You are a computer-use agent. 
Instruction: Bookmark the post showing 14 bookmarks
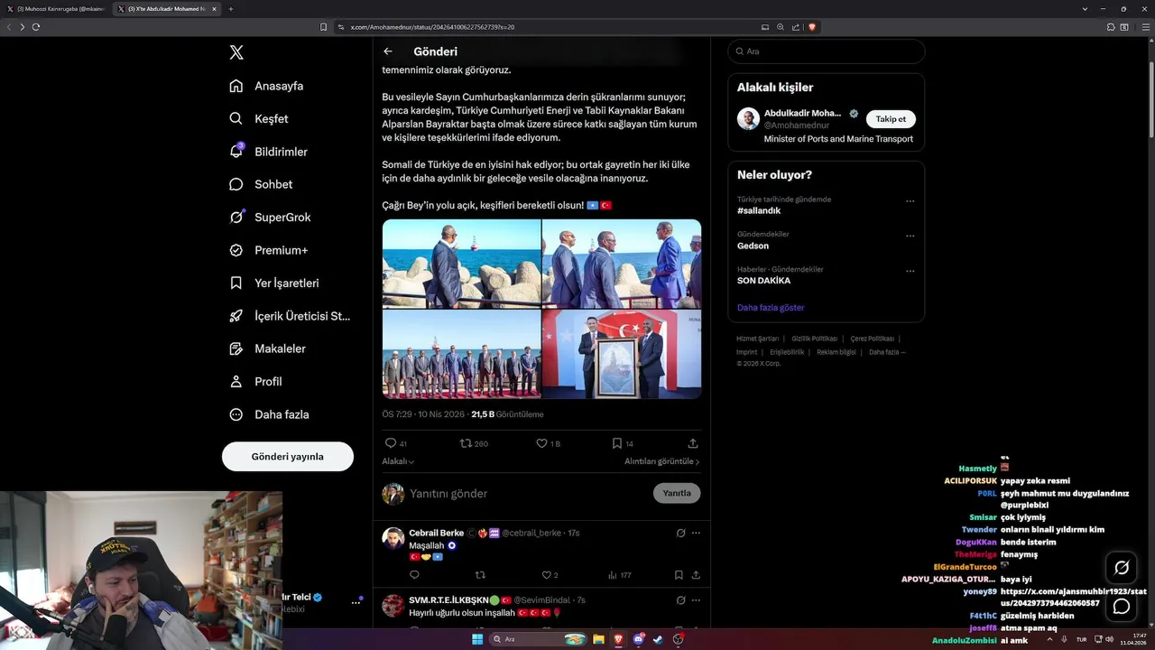coord(617,443)
